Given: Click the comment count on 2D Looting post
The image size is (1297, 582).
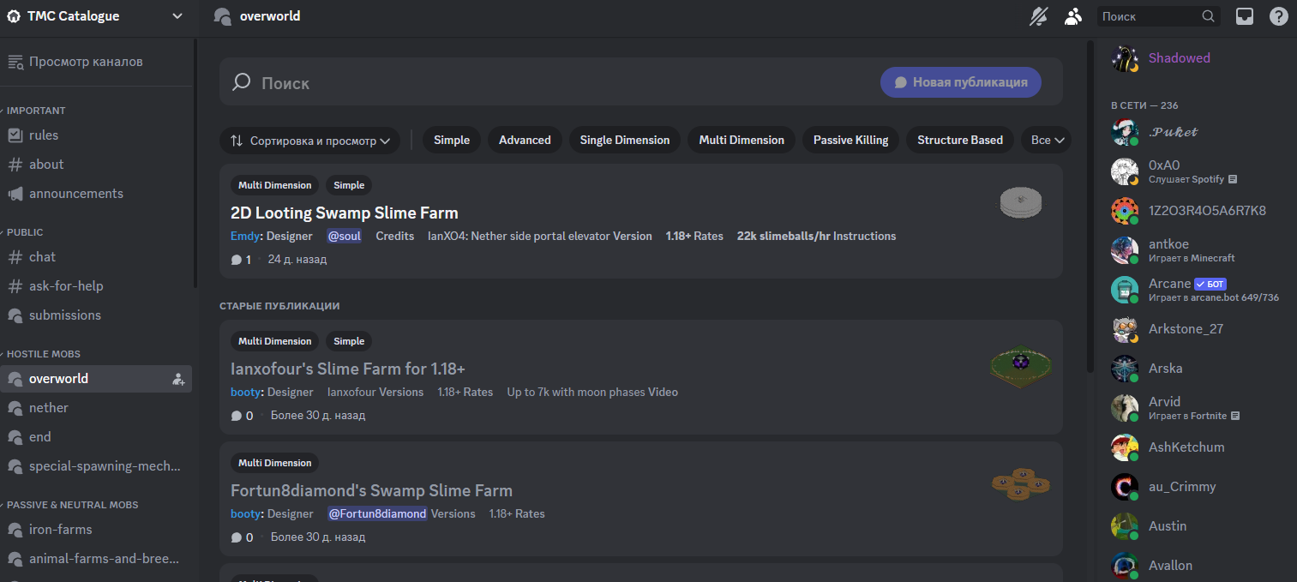Looking at the screenshot, I should point(241,259).
